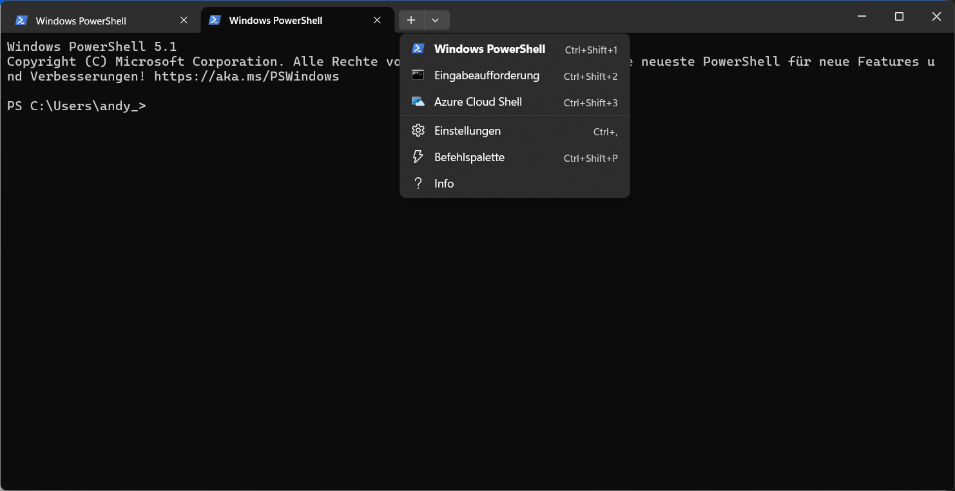This screenshot has width=955, height=491.
Task: Open the Info menu entry
Action: point(515,184)
